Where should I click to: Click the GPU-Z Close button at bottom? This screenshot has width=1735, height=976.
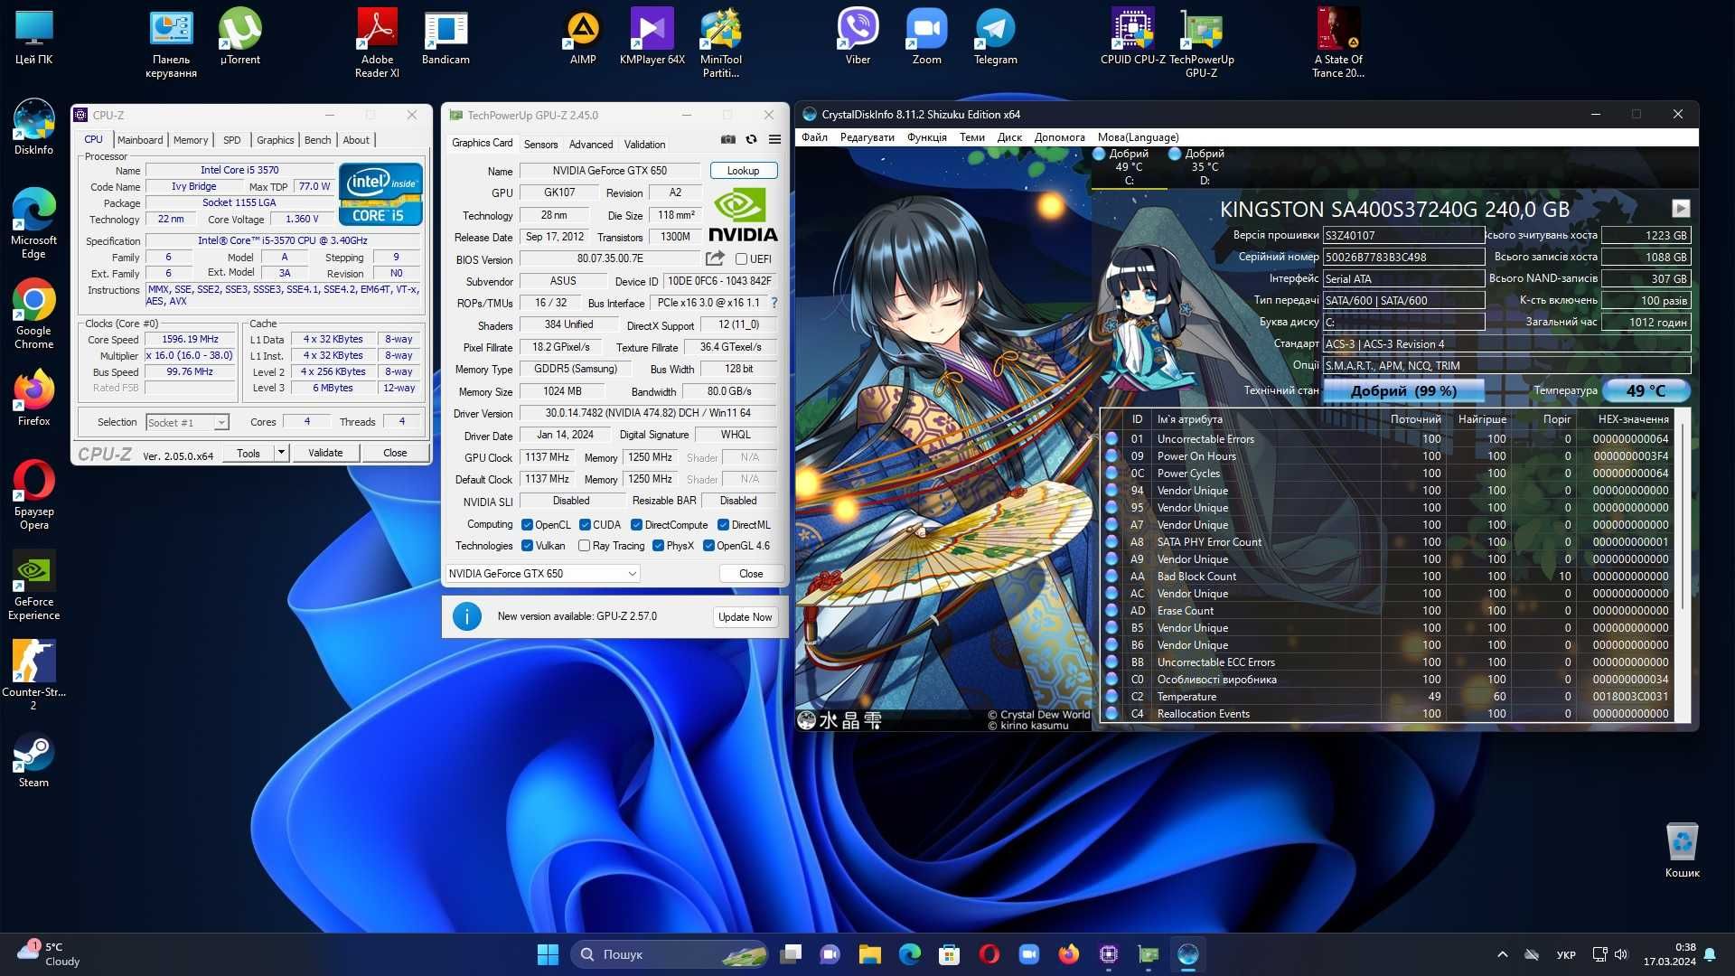(751, 574)
